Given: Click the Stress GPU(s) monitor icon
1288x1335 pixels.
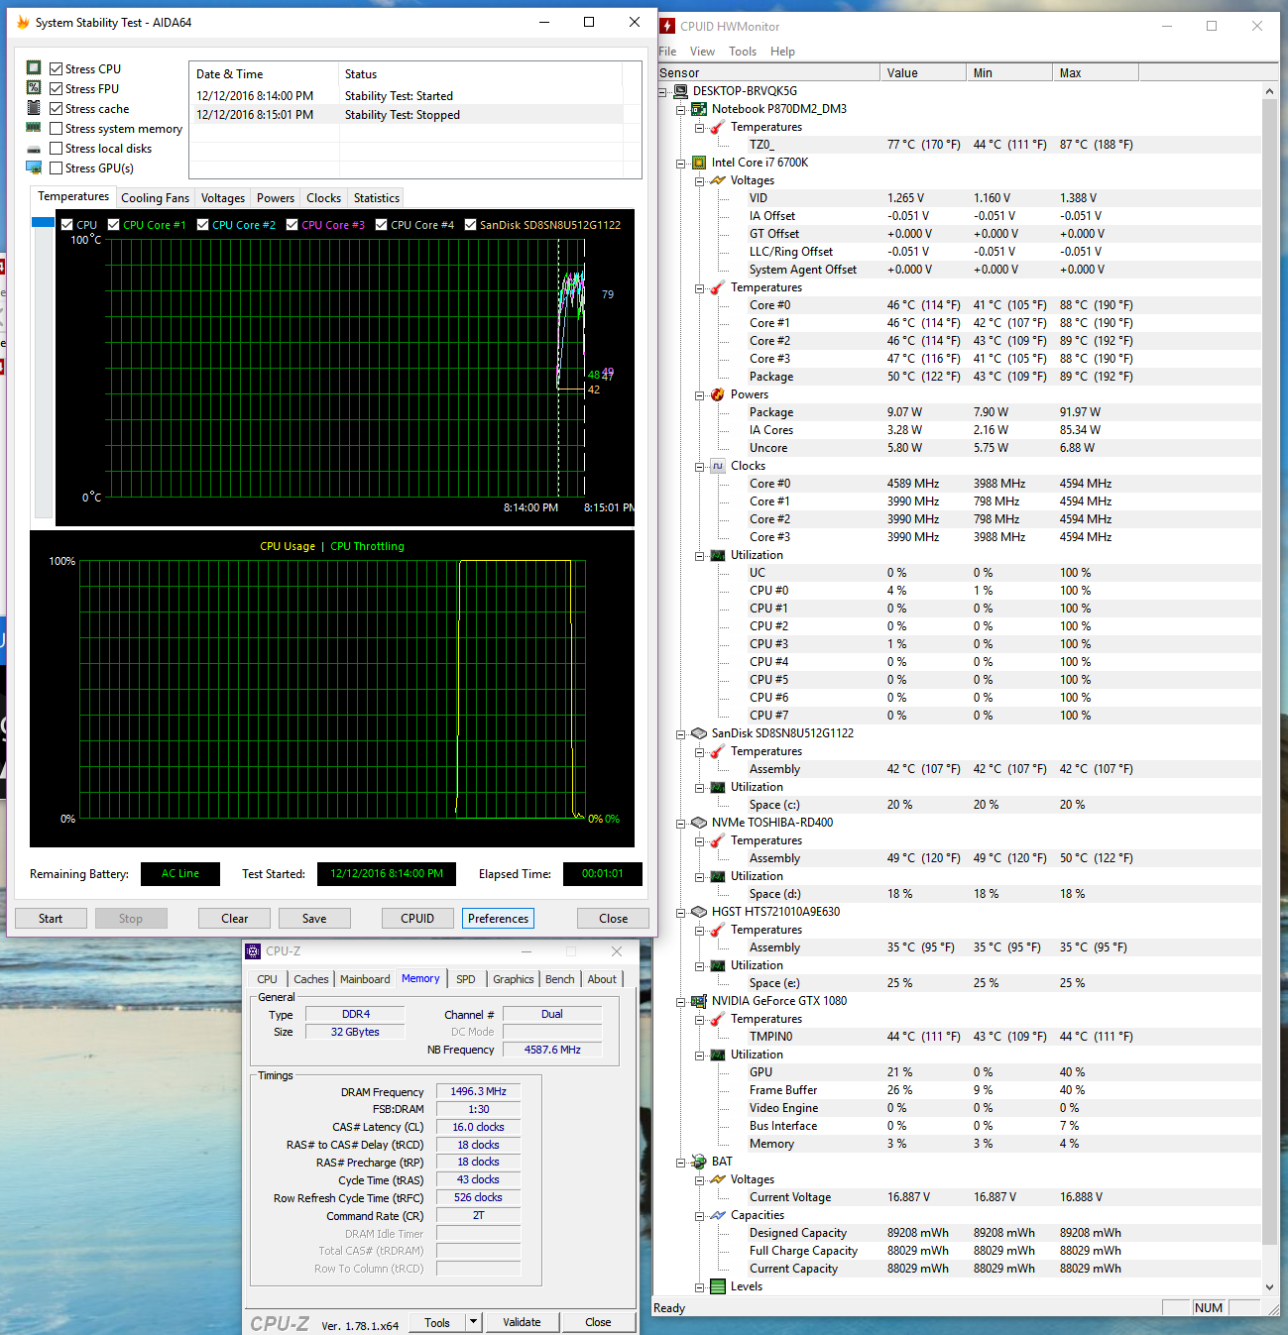Looking at the screenshot, I should (34, 167).
